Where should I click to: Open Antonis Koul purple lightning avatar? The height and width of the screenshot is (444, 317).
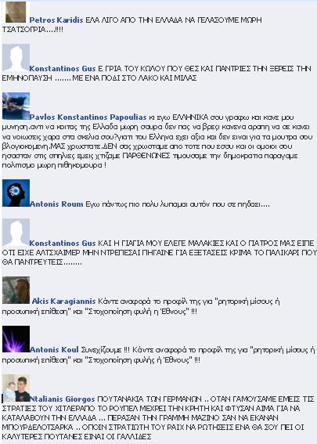click(x=16, y=339)
